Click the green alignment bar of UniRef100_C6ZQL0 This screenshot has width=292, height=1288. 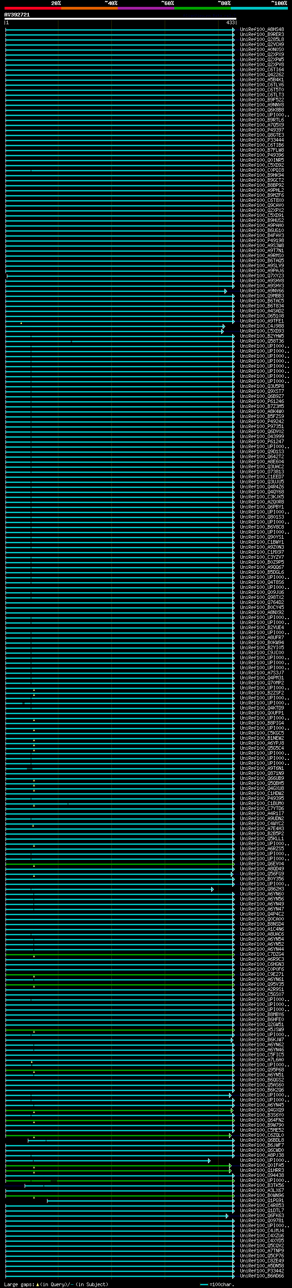[118, 1135]
